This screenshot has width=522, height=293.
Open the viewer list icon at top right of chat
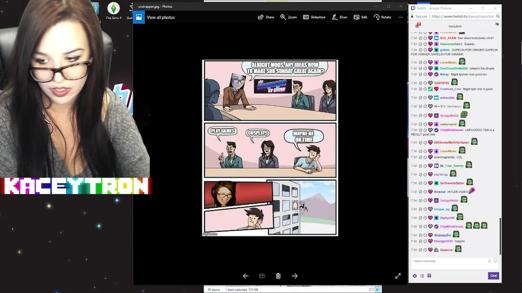pos(497,24)
